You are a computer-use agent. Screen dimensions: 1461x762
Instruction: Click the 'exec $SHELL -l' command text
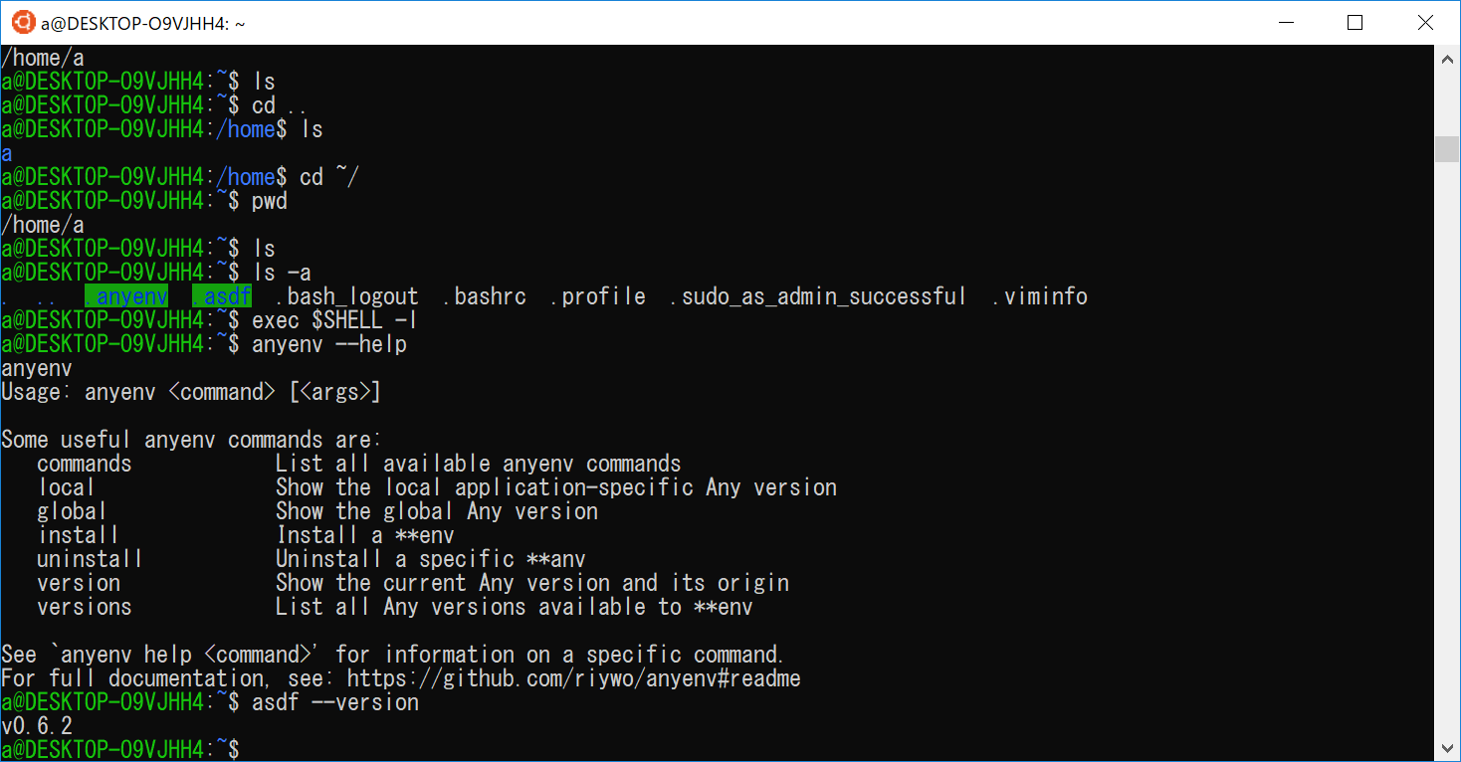pyautogui.click(x=333, y=320)
